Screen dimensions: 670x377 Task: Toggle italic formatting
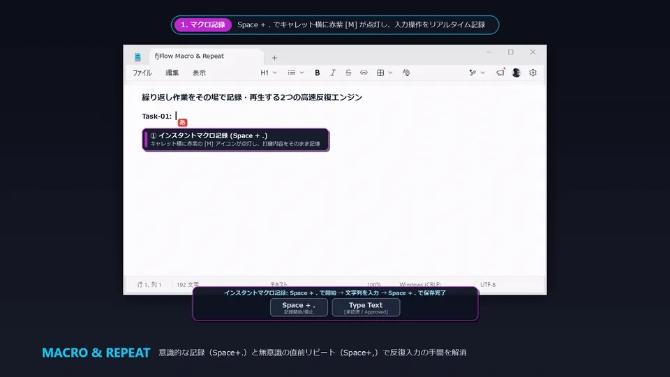coord(332,73)
